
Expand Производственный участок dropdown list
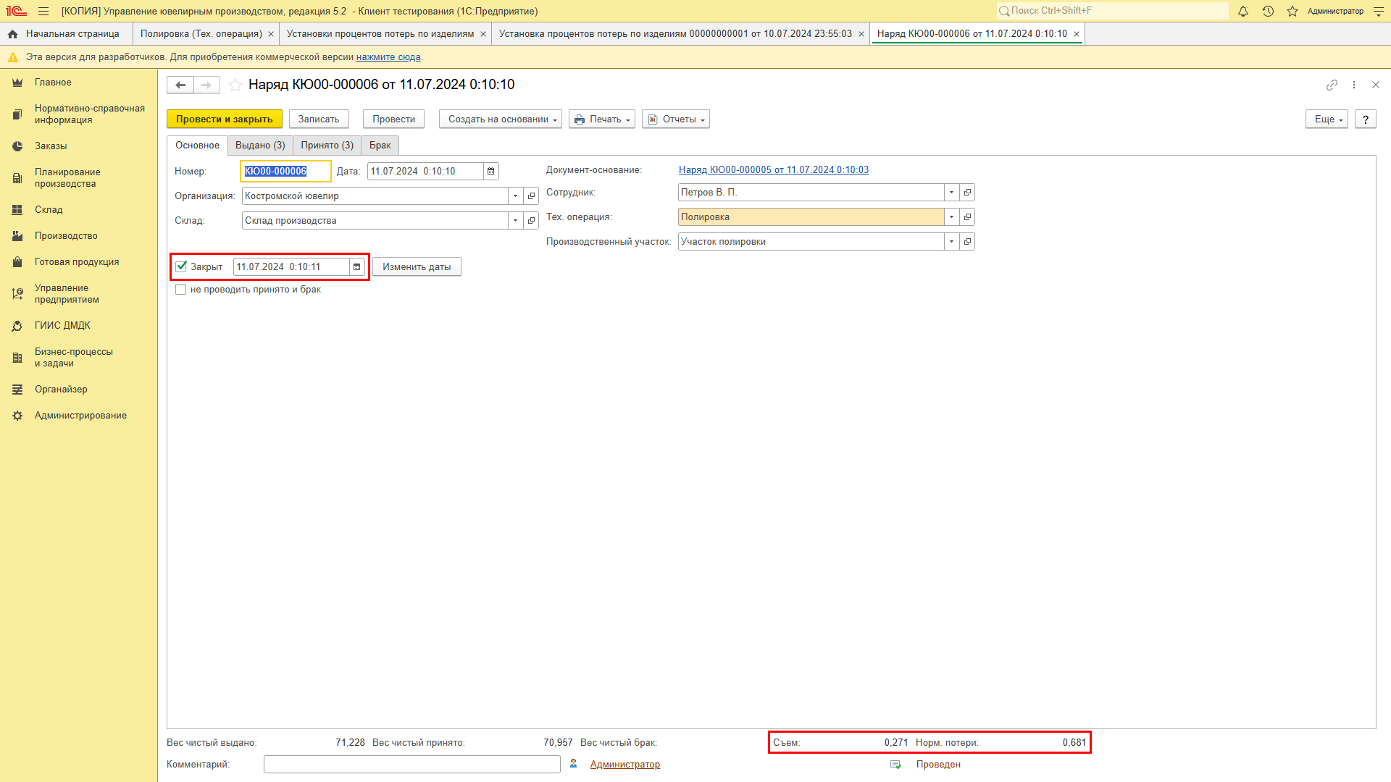coord(952,242)
